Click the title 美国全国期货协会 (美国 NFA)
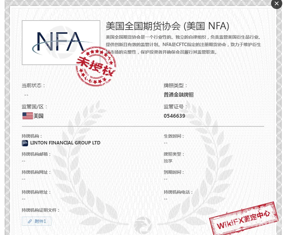Screen dimensions: 286x235 coord(167,26)
